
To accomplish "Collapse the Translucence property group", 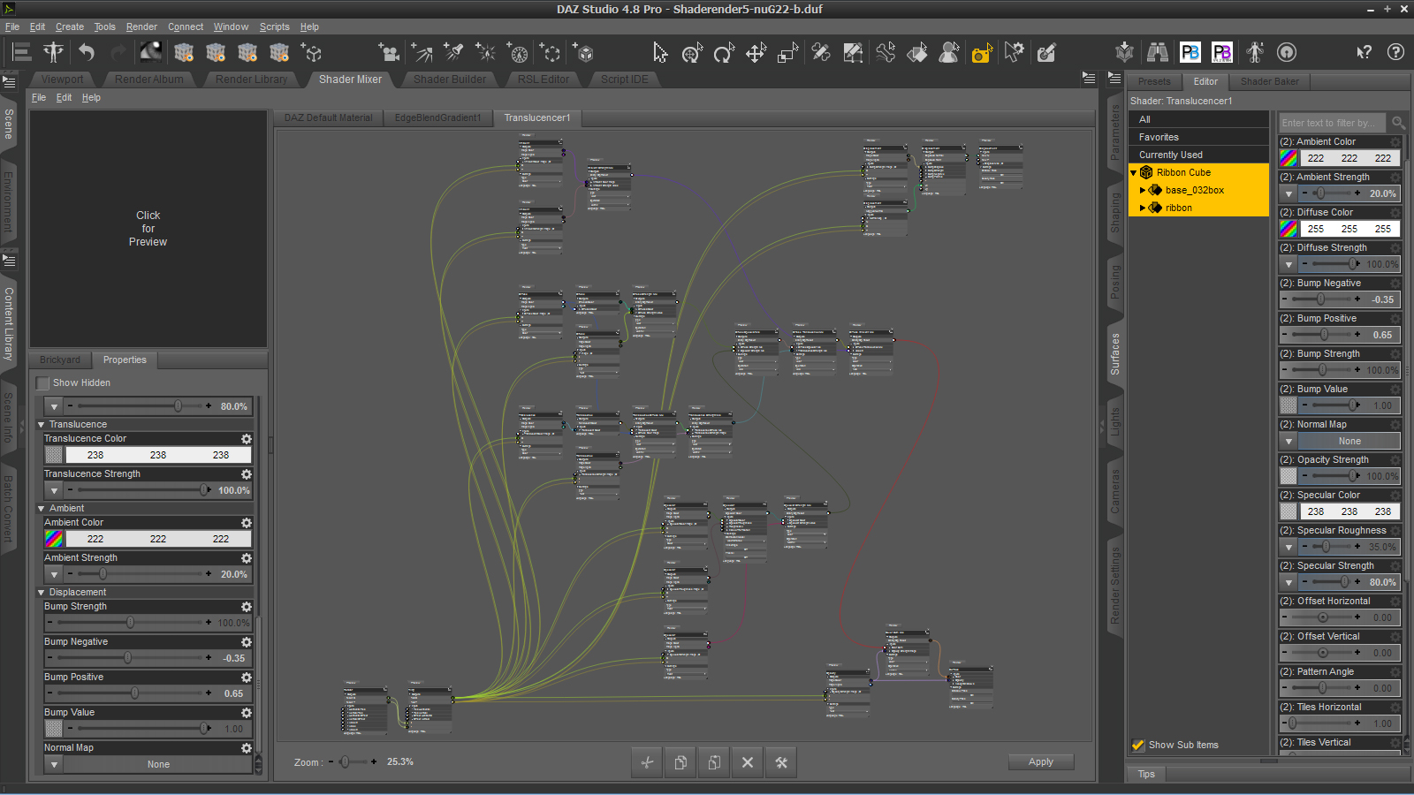I will (x=41, y=425).
